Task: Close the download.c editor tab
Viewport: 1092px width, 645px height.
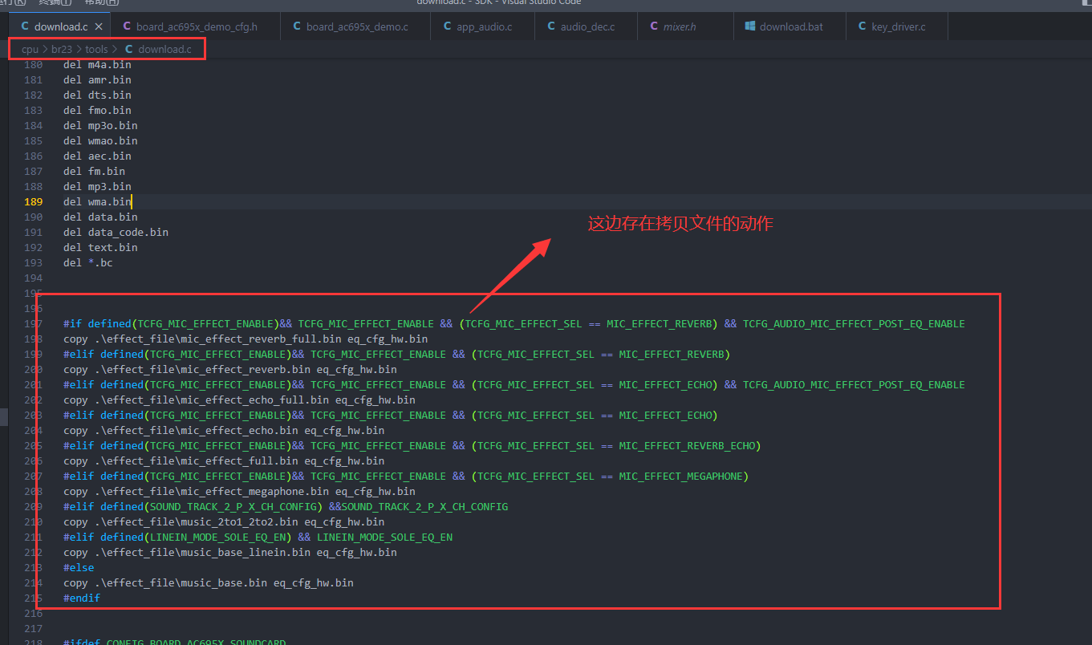Action: (99, 26)
